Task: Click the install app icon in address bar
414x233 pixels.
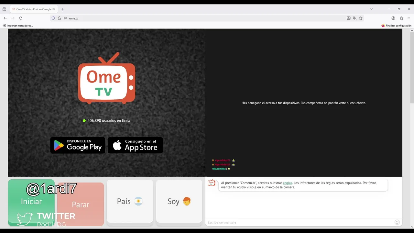Action: (349, 18)
